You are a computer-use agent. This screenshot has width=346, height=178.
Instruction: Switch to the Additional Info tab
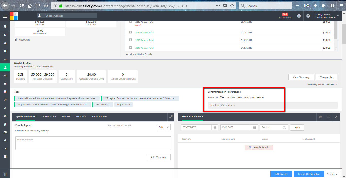click(x=99, y=117)
